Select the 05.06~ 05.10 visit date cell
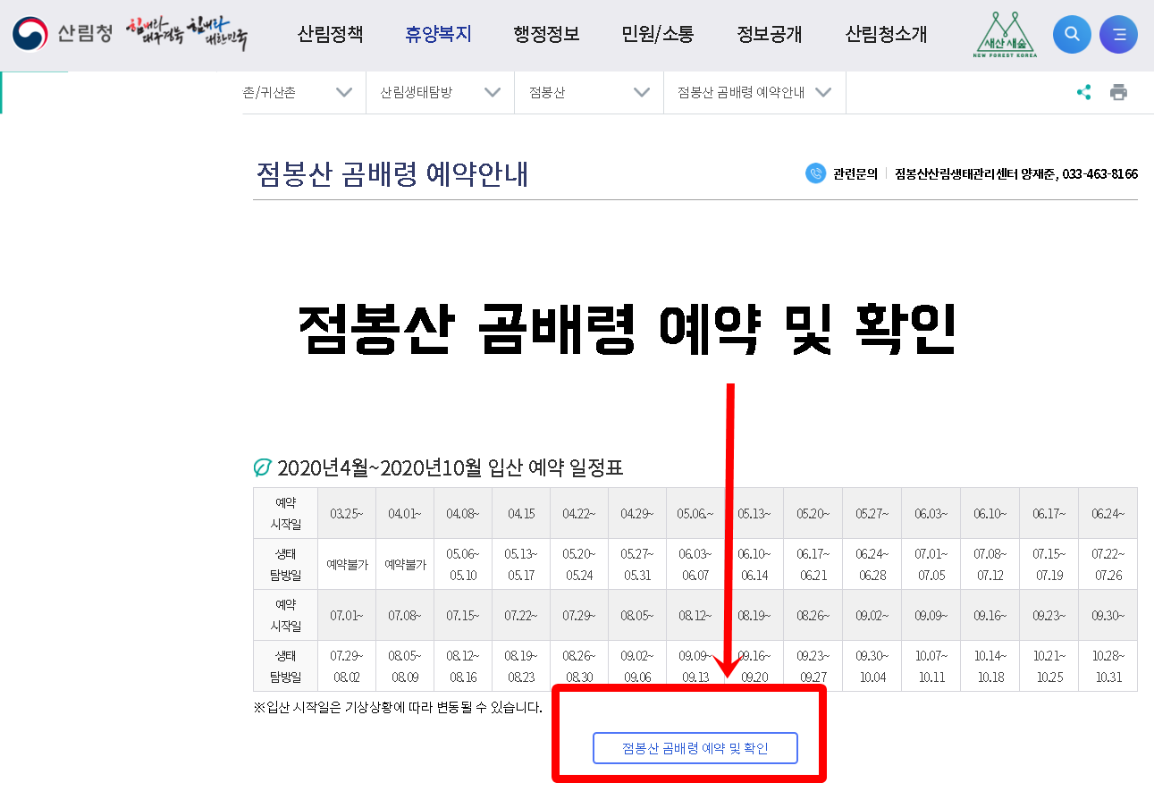Image resolution: width=1154 pixels, height=791 pixels. coord(463,564)
